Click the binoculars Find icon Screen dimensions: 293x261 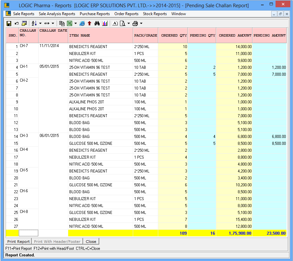coord(97,23)
